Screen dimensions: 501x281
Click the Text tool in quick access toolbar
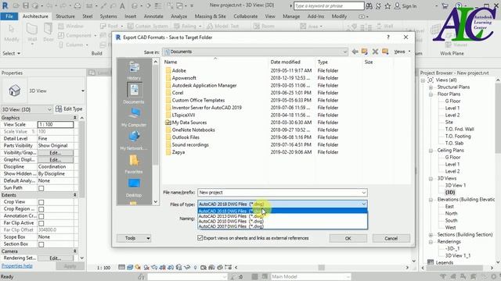tap(122, 6)
